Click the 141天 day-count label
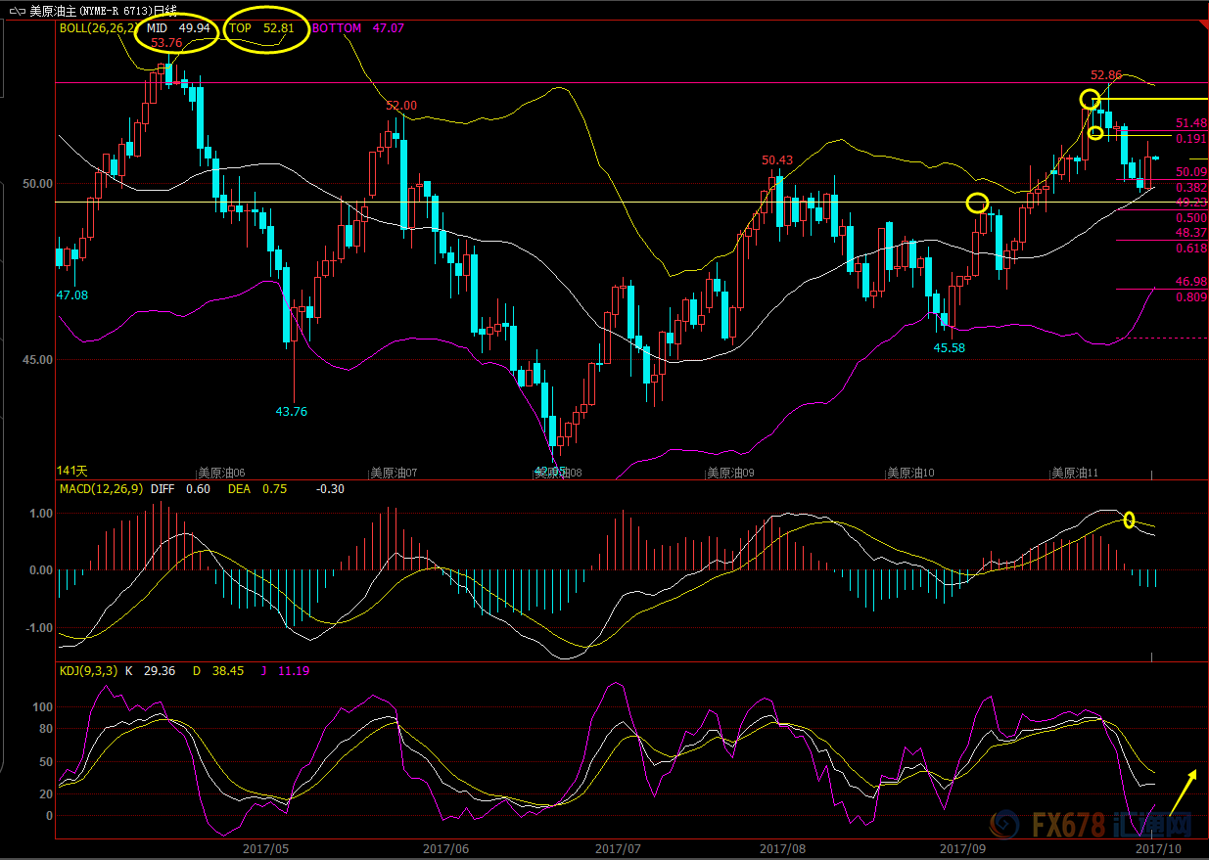This screenshot has height=860, width=1209. pos(72,472)
